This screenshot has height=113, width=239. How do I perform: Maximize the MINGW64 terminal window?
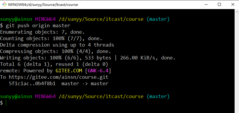(219, 5)
